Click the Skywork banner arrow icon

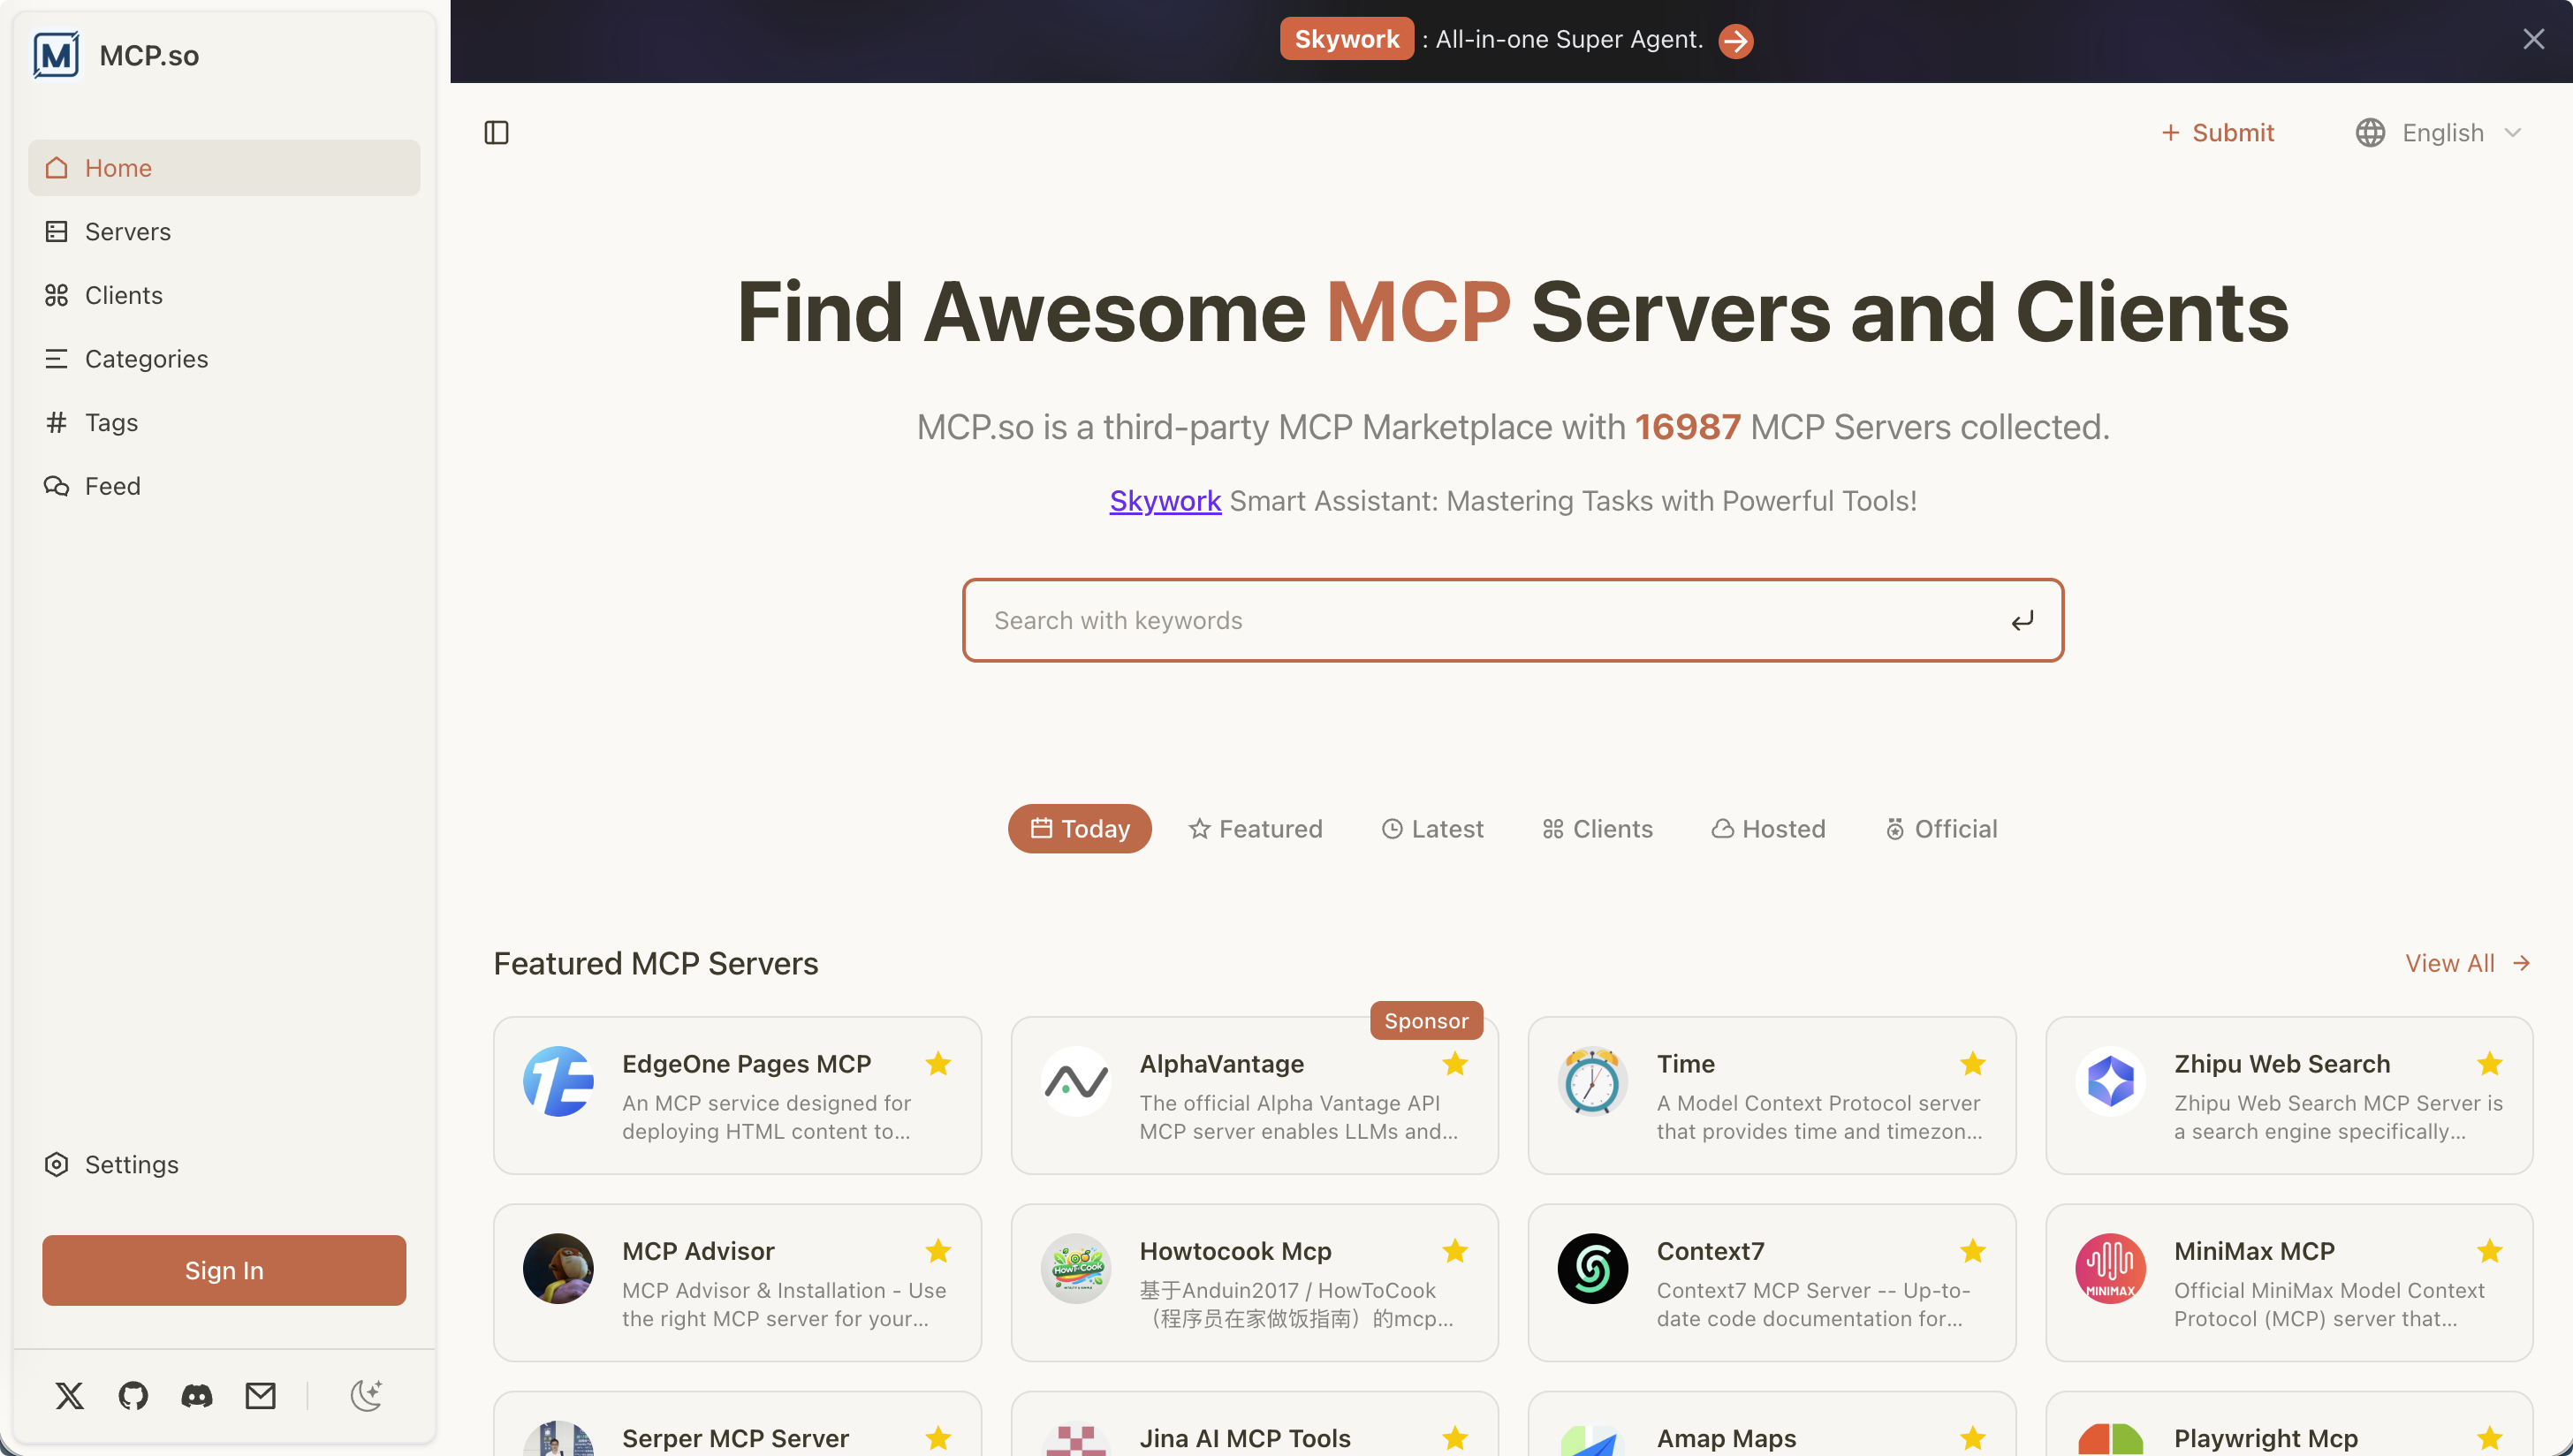[1736, 41]
